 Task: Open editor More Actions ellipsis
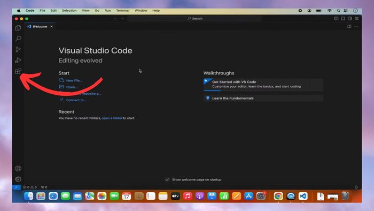click(x=356, y=27)
